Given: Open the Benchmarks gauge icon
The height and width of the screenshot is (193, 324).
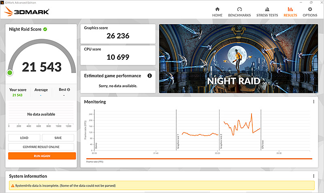Looking at the screenshot, I should (x=239, y=9).
